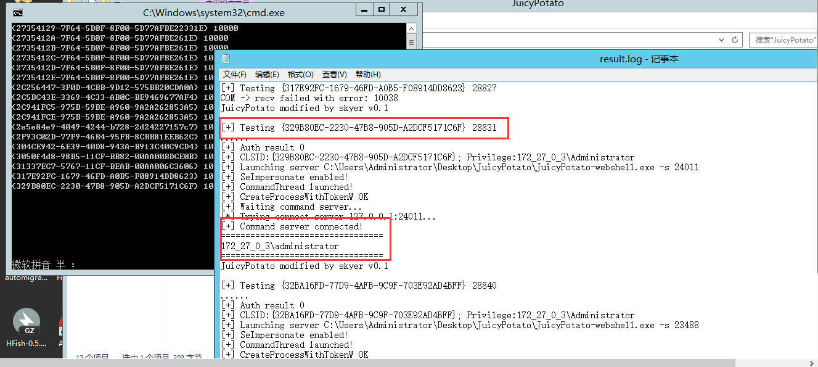Click the automigra... desktop icon label

pos(27,278)
